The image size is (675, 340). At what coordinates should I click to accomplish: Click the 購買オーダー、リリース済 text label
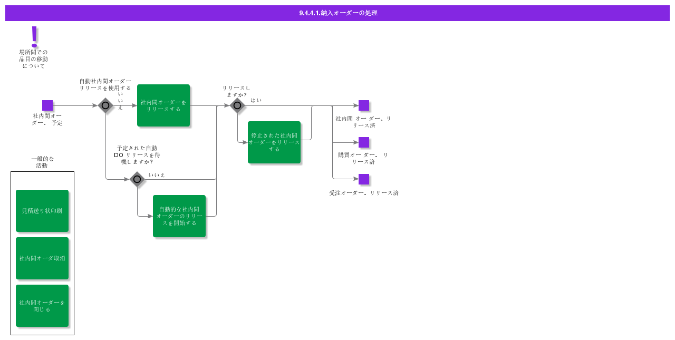tap(363, 158)
